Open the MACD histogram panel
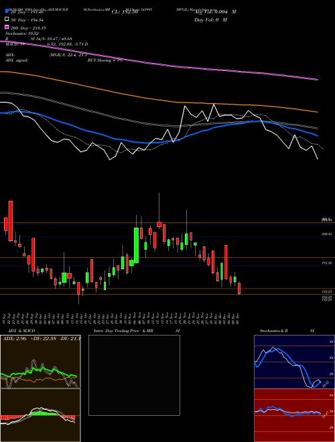Image resolution: width=335 pixels, height=442 pixels. click(40, 415)
